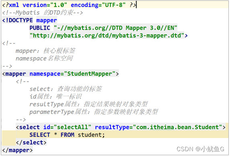Image resolution: width=230 pixels, height=156 pixels.
Task: Click the closing </mapper> tag
Action: (x=17, y=150)
